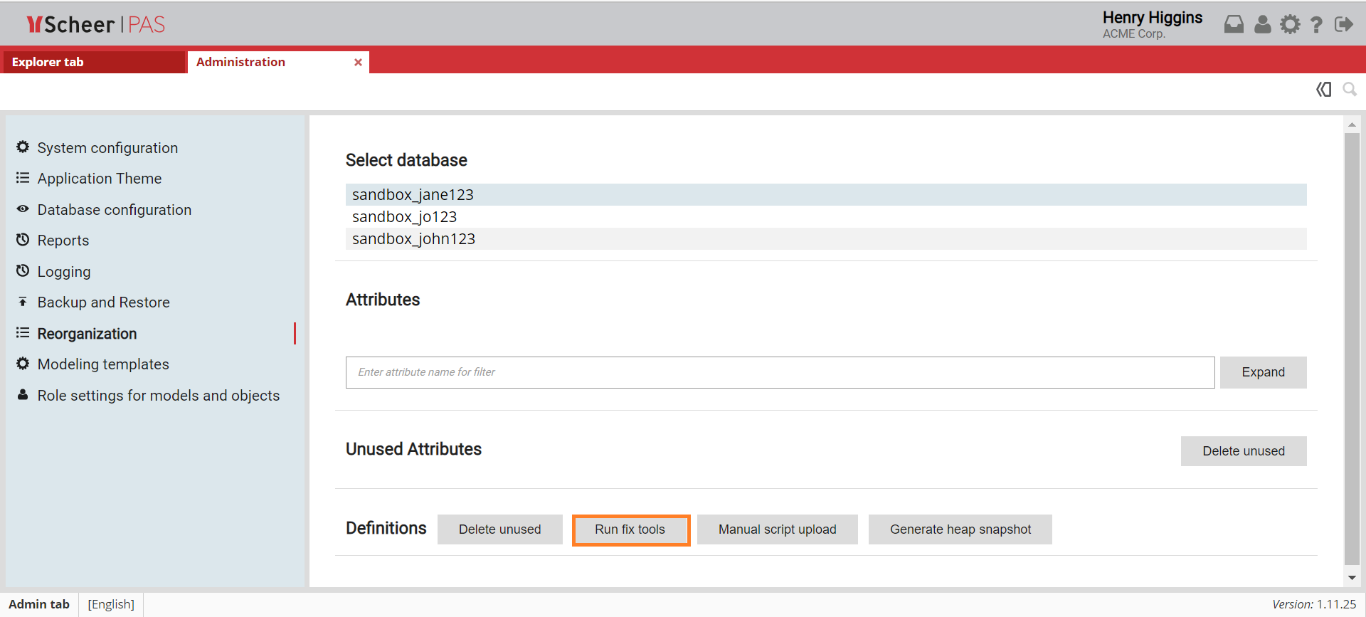
Task: Select database sandbox_john123
Action: coord(413,239)
